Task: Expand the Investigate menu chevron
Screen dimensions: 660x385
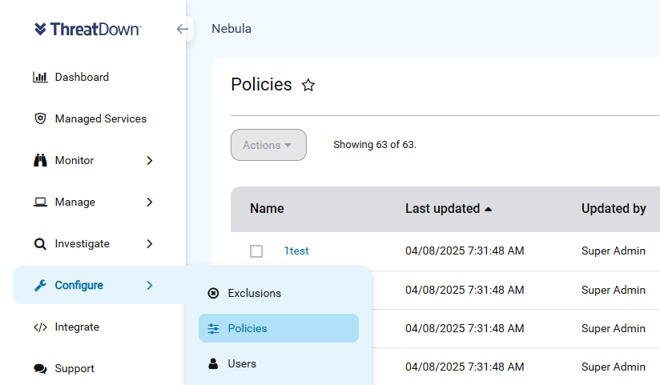Action: coord(150,243)
